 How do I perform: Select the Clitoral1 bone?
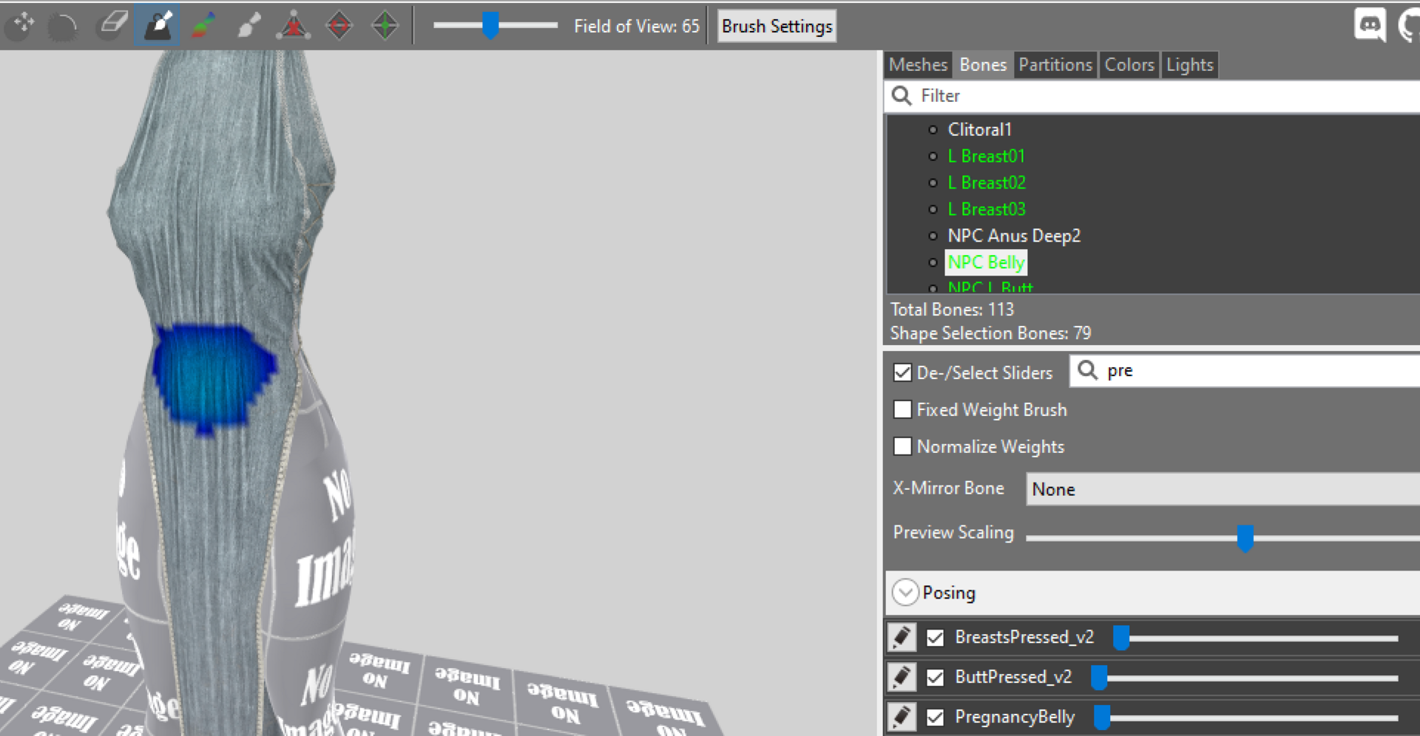pyautogui.click(x=979, y=129)
